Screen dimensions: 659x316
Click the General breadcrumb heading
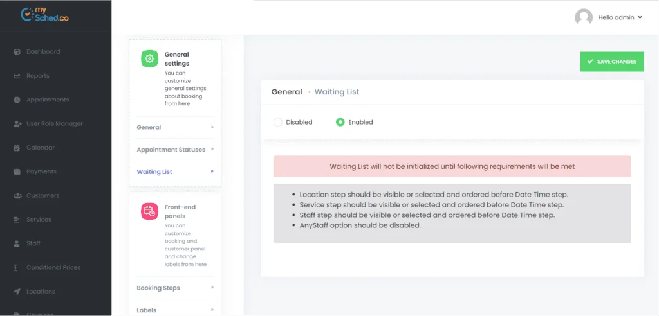pos(286,92)
